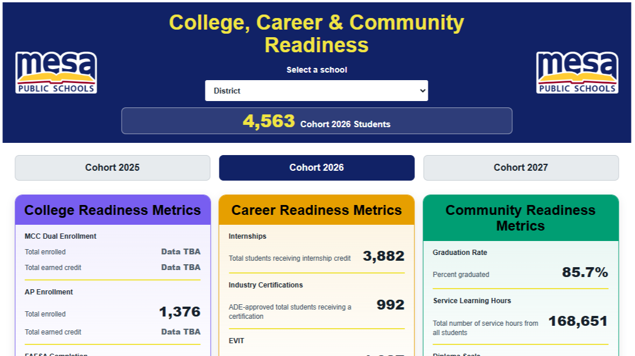Open the Select a school dropdown
Image resolution: width=635 pixels, height=356 pixels.
[316, 91]
